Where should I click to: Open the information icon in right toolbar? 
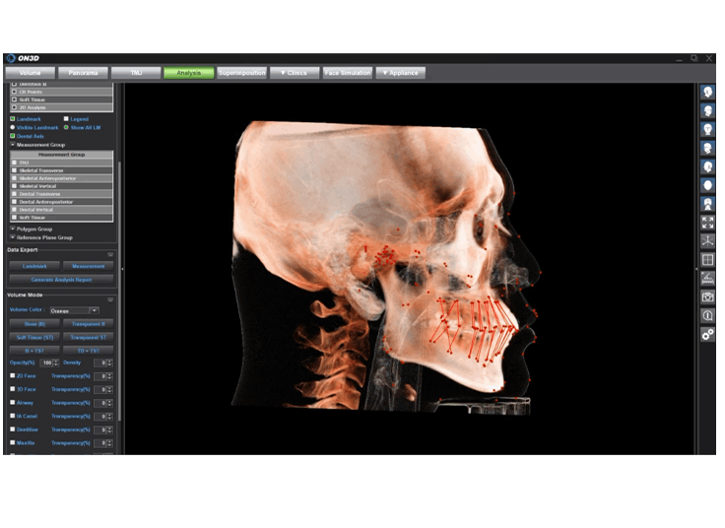point(707,315)
